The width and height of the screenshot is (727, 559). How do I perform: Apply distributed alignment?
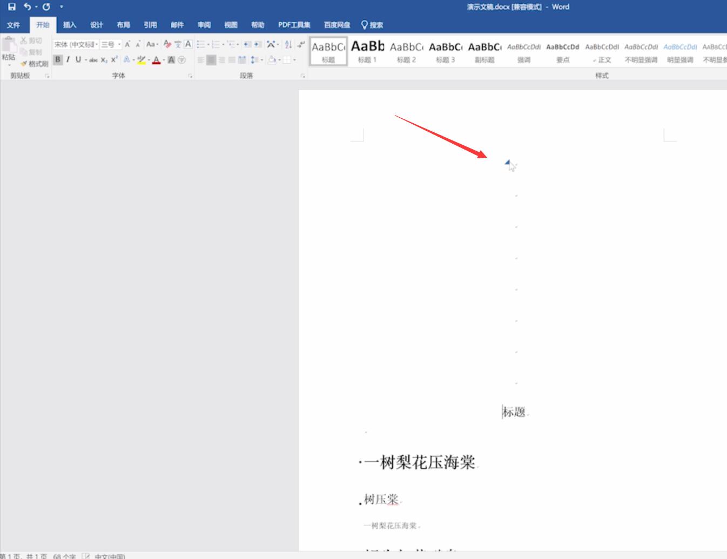pyautogui.click(x=242, y=59)
